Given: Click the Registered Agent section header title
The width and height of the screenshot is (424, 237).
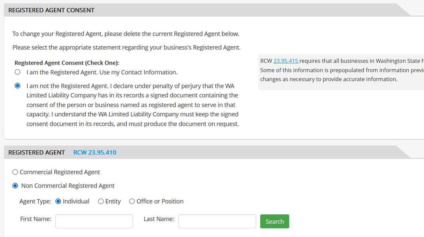Looking at the screenshot, I should 37,153.
